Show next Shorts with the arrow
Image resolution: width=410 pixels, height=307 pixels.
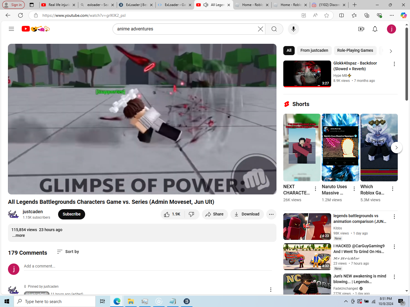tap(397, 148)
